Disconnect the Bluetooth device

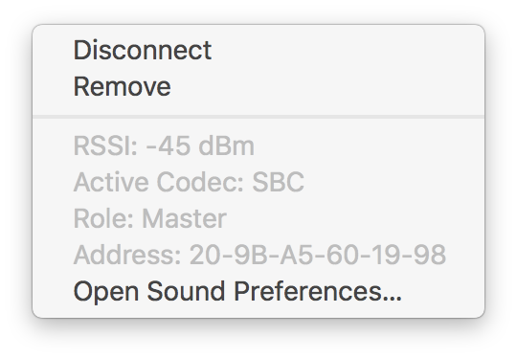click(x=258, y=50)
